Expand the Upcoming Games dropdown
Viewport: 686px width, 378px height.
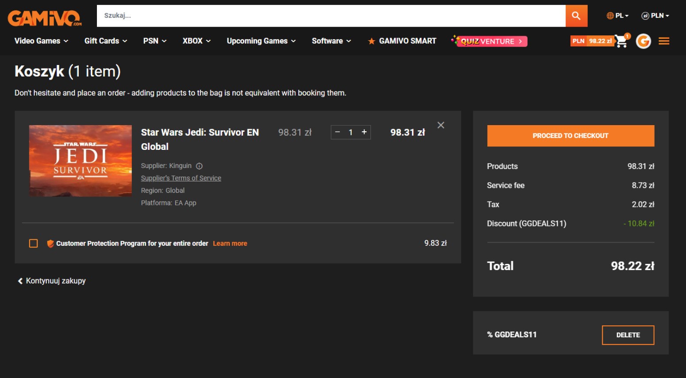coord(261,41)
